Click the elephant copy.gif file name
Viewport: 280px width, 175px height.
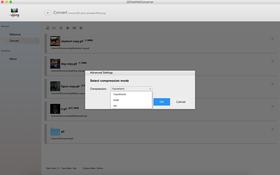tap(72, 41)
